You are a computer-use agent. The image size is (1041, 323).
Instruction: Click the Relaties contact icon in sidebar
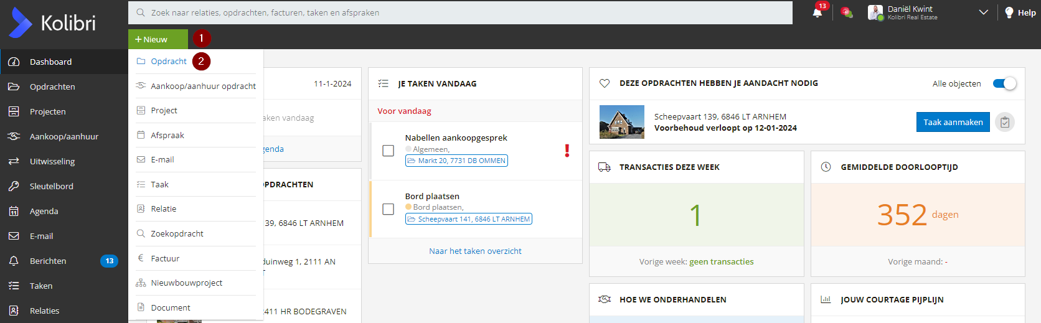click(14, 311)
